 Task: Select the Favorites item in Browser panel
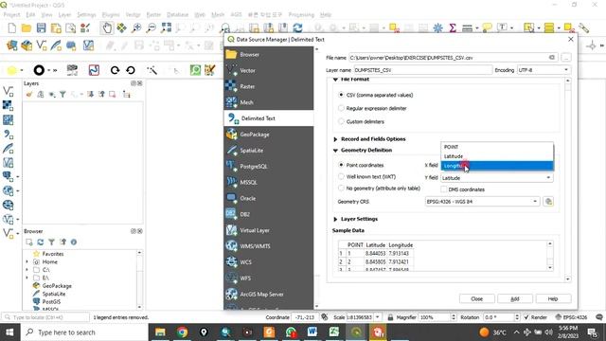(53, 254)
